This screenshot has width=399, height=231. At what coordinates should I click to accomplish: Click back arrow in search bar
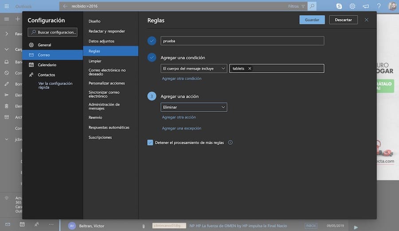[x=65, y=6]
